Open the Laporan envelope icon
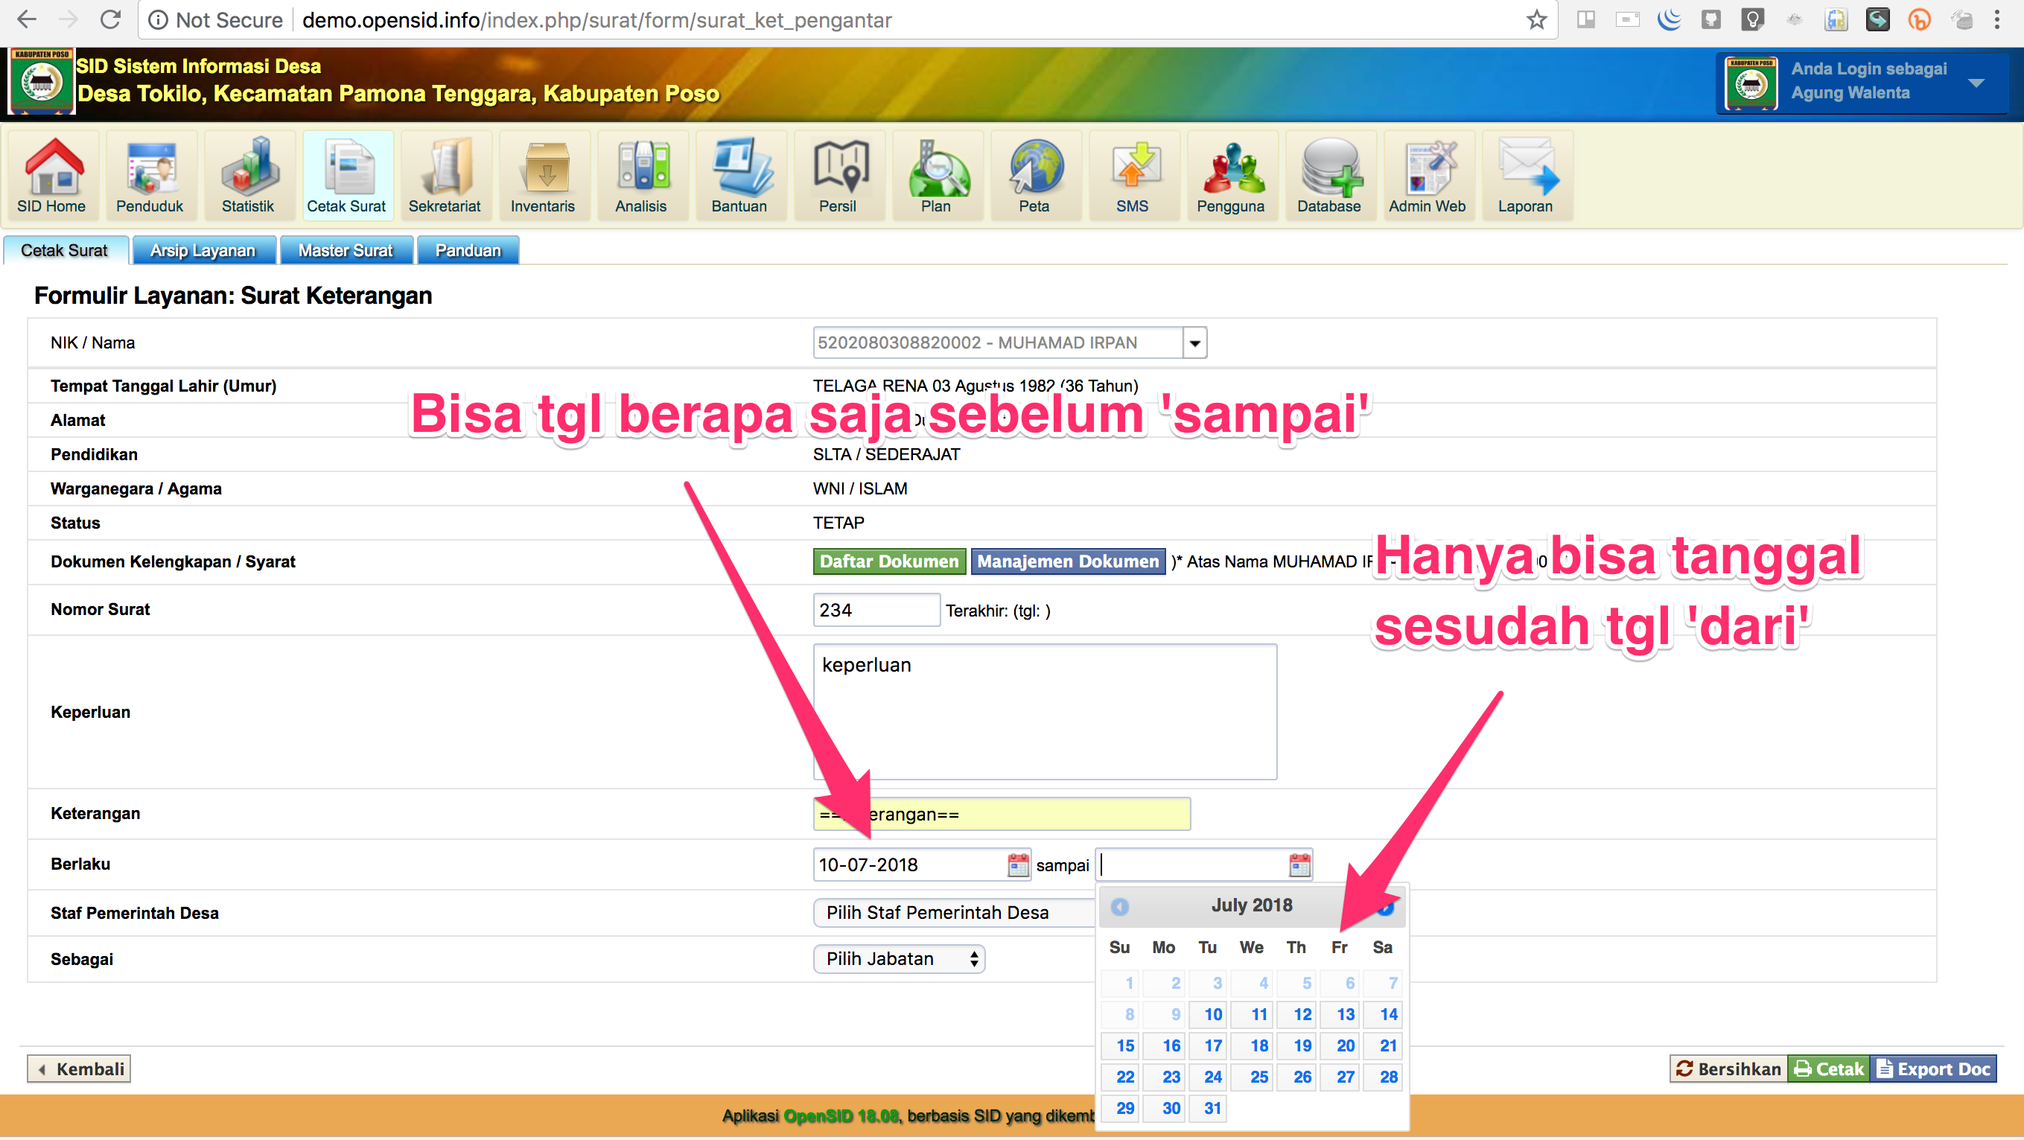Image resolution: width=2024 pixels, height=1140 pixels. click(1525, 174)
